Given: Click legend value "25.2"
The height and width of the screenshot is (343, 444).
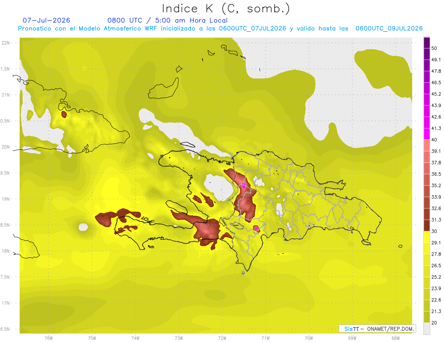Looking at the screenshot, I should point(436,277).
